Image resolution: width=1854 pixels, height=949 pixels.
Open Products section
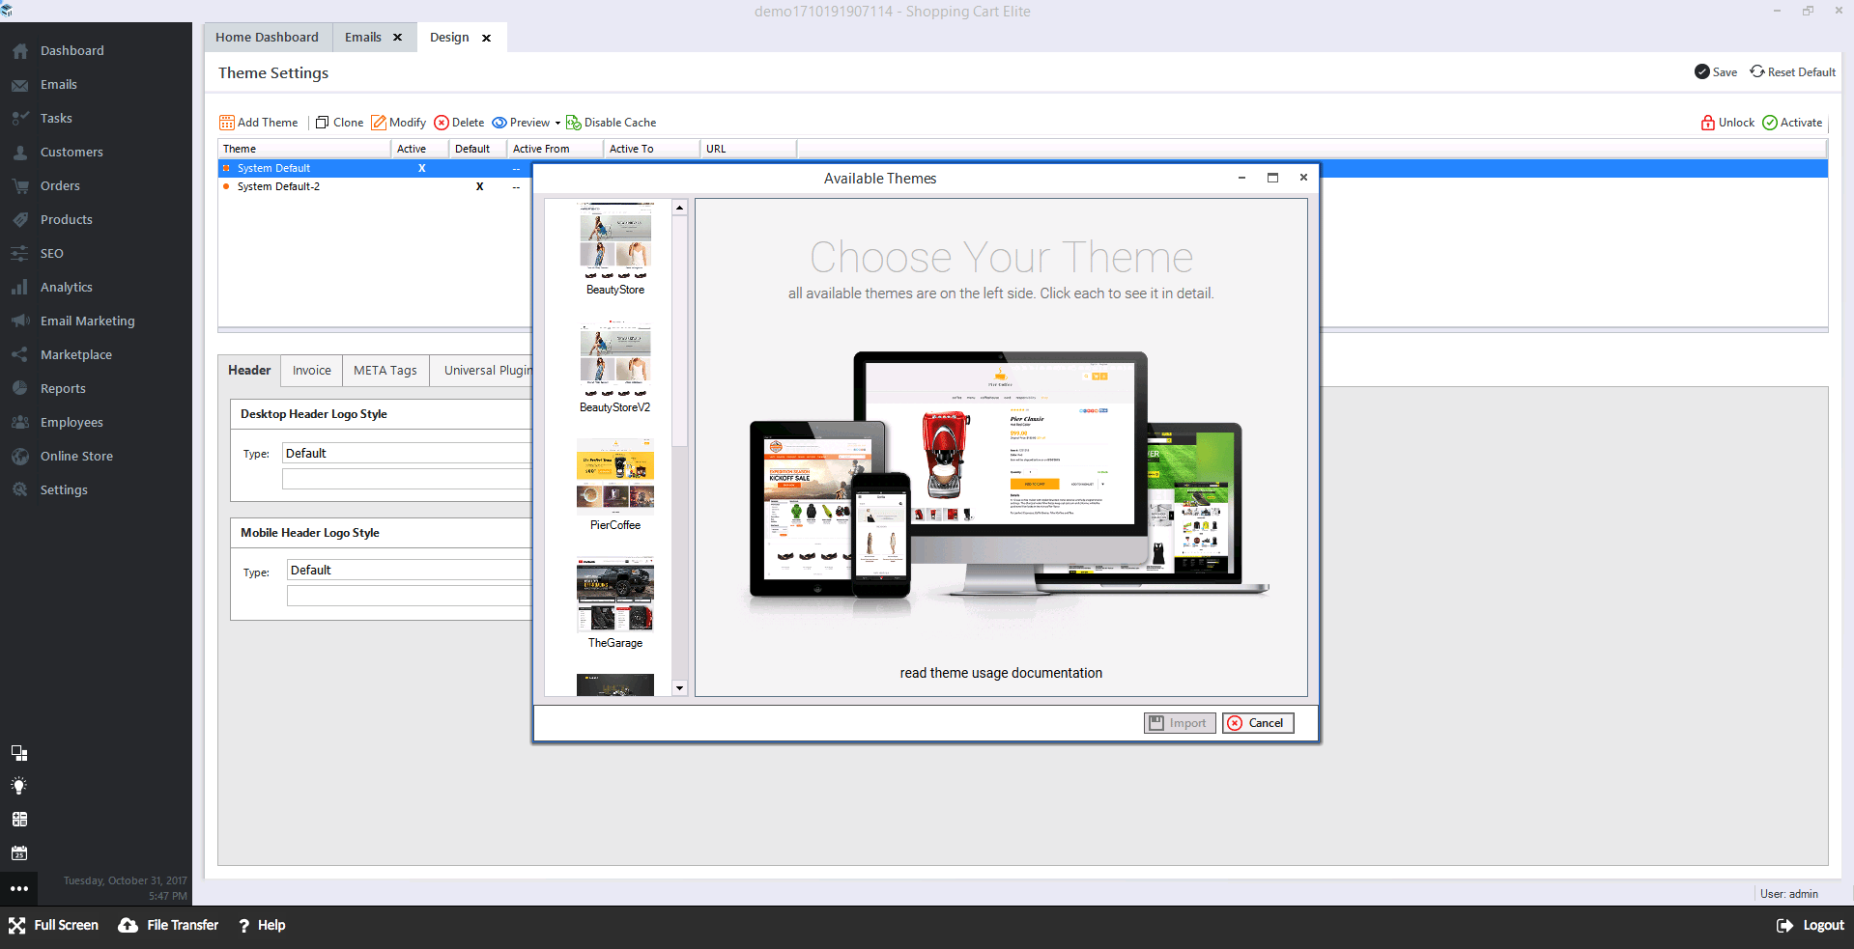point(66,220)
